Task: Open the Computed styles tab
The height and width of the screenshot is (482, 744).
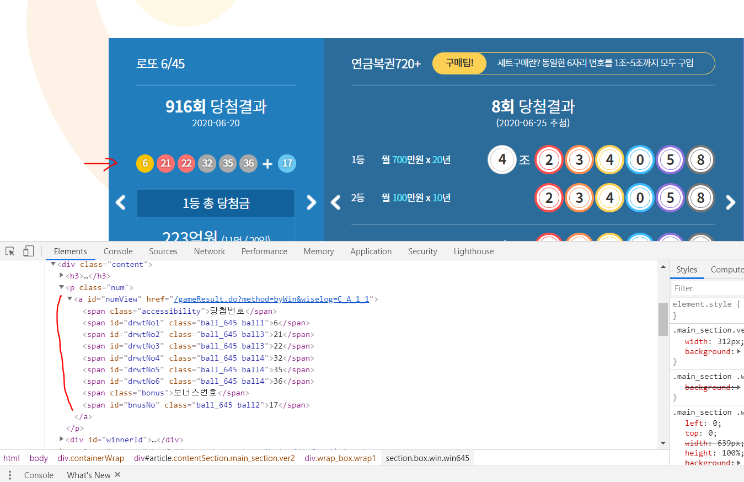Action: (x=726, y=270)
